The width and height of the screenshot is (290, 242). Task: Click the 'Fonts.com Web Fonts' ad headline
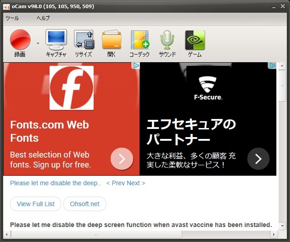coord(50,131)
